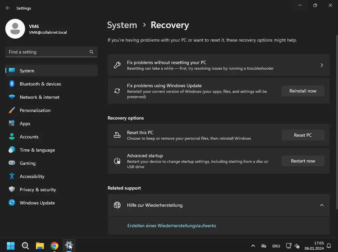The image size is (338, 252).
Task: Open Network & internet settings
Action: (x=51, y=97)
